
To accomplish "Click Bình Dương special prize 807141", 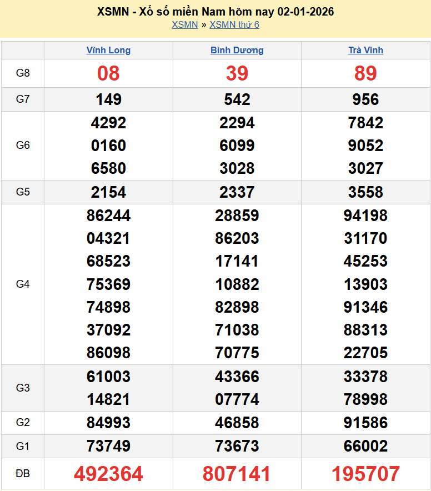I will (237, 474).
